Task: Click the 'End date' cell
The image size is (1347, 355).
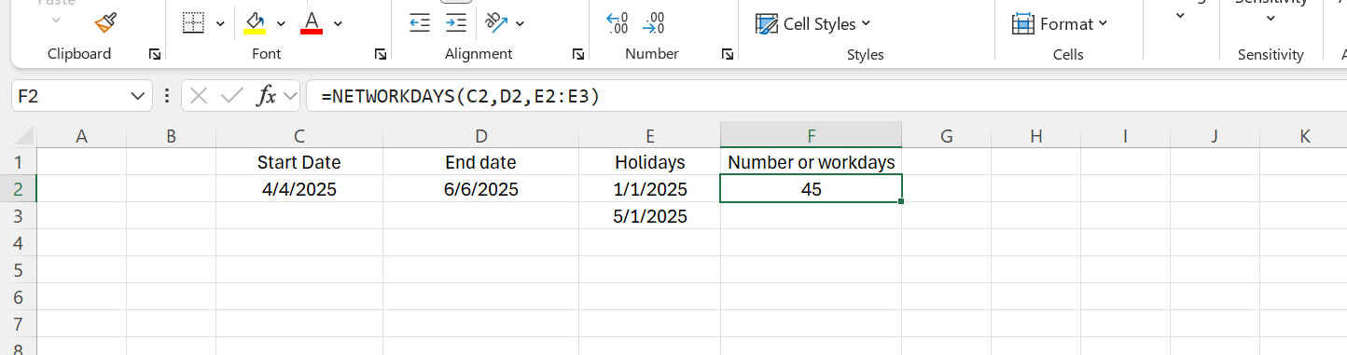Action: point(480,162)
